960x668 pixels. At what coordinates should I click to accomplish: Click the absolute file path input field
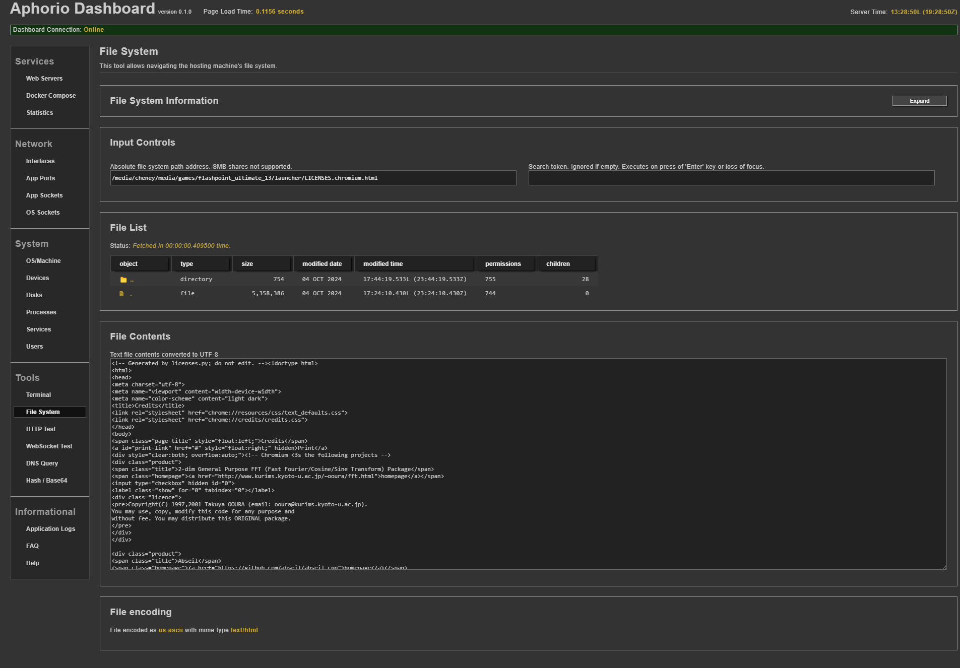[313, 178]
